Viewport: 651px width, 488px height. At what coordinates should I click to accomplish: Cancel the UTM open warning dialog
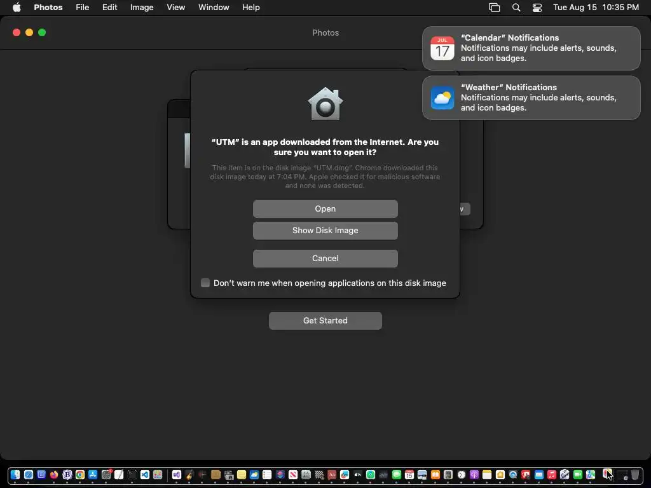coord(325,258)
